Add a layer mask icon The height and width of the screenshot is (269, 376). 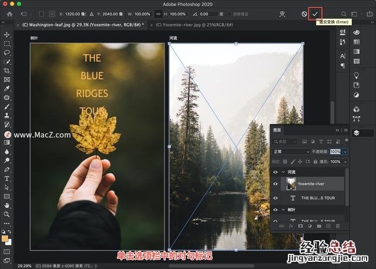coord(300,226)
